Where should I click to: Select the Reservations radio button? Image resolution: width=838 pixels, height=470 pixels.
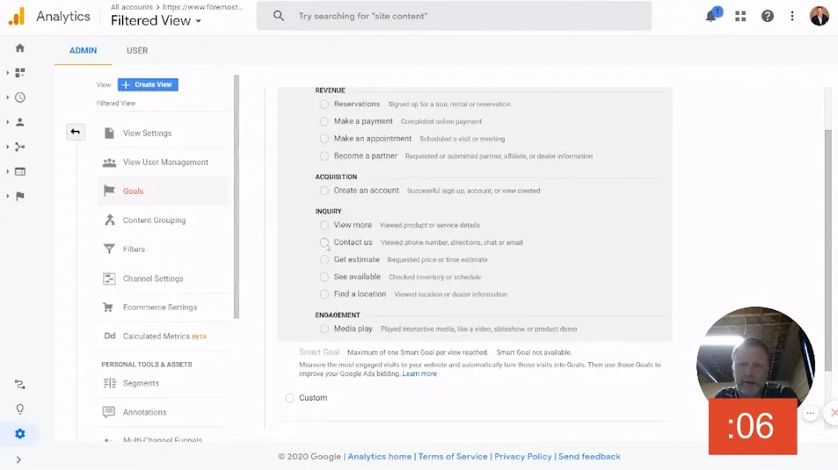pos(324,105)
